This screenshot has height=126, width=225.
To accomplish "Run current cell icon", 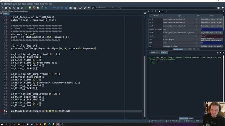I will (30, 8).
